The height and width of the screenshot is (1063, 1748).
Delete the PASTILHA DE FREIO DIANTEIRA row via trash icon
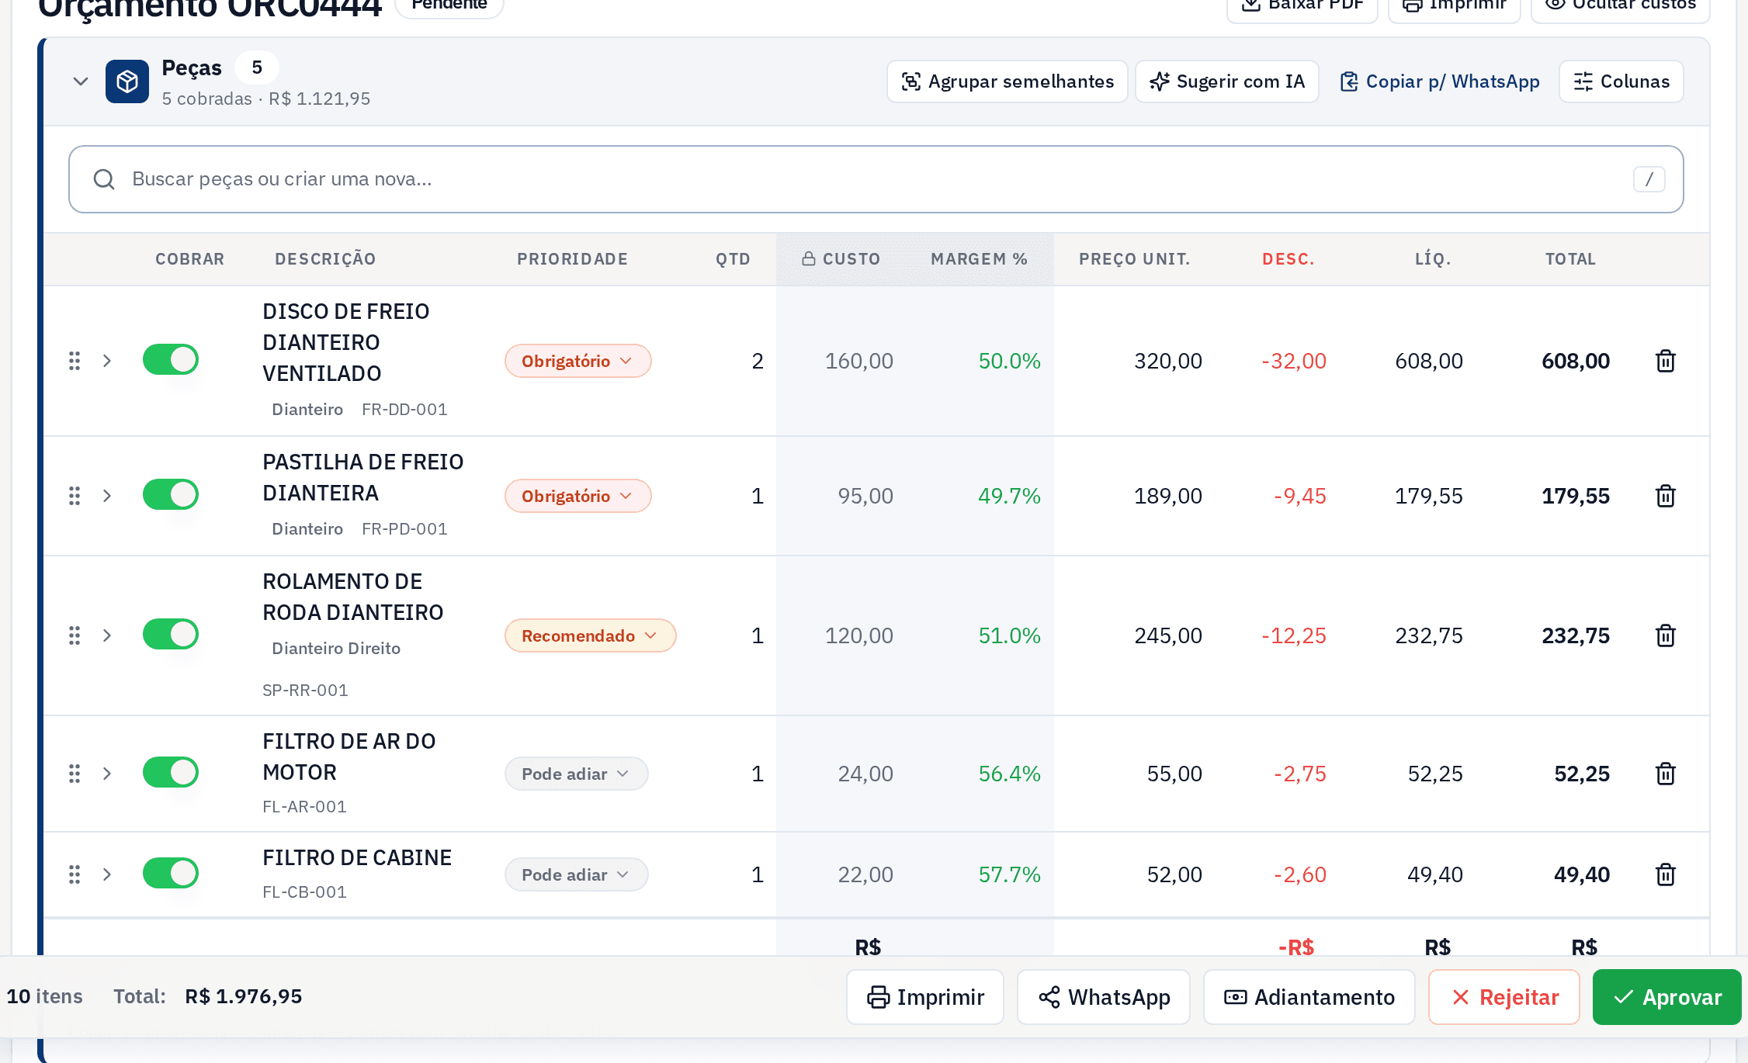[x=1665, y=496]
